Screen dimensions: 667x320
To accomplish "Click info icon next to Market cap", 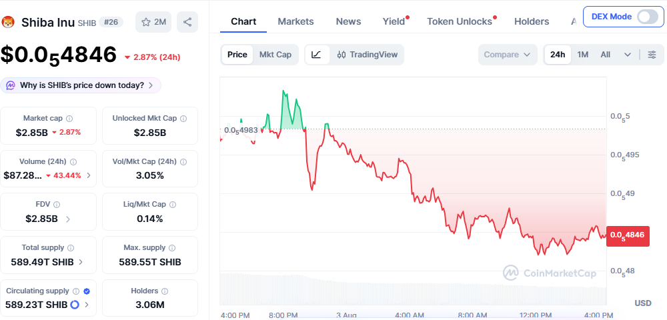I will coord(69,119).
